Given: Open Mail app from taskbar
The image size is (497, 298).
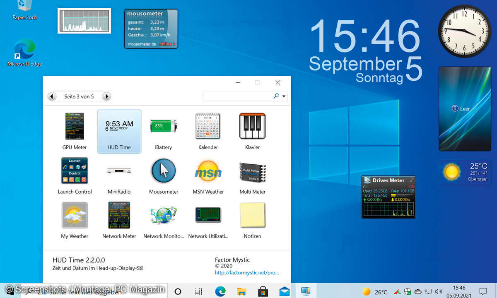Looking at the screenshot, I should 285,291.
